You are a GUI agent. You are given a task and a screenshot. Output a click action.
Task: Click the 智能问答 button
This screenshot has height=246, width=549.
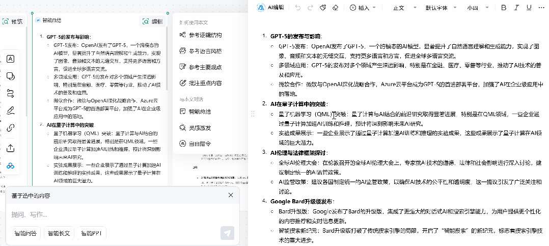25,233
